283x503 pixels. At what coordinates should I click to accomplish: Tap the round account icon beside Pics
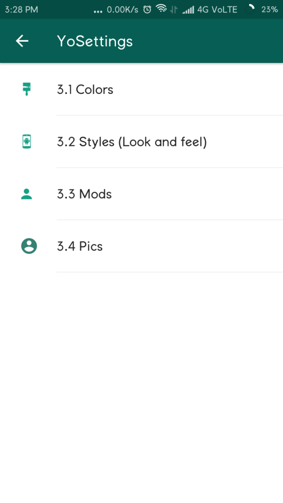click(x=29, y=247)
